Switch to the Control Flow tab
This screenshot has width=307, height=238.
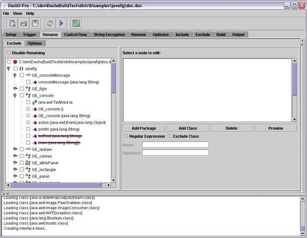click(75, 35)
